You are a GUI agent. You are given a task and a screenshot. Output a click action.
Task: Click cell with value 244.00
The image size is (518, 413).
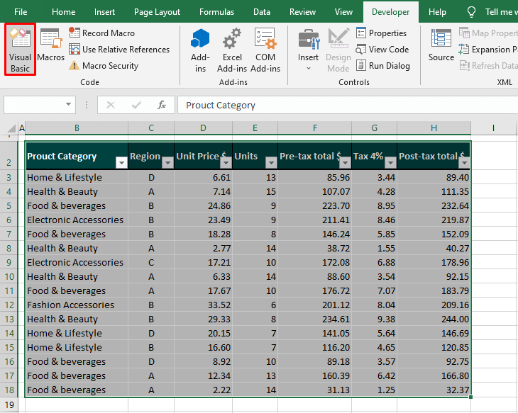point(434,319)
